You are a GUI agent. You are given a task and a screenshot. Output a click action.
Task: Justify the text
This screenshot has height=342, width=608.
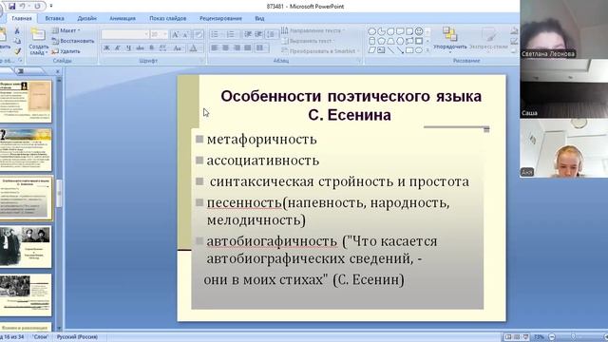[x=247, y=47]
